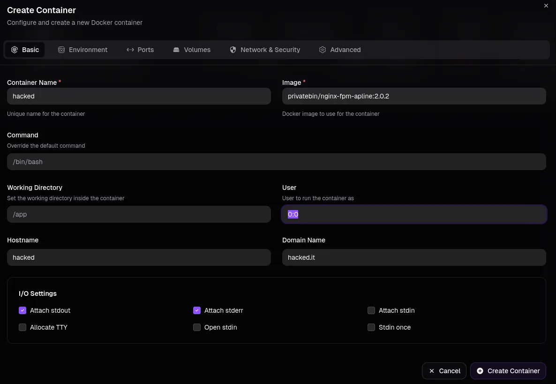
Task: Click the Environment tab icon
Action: click(61, 50)
